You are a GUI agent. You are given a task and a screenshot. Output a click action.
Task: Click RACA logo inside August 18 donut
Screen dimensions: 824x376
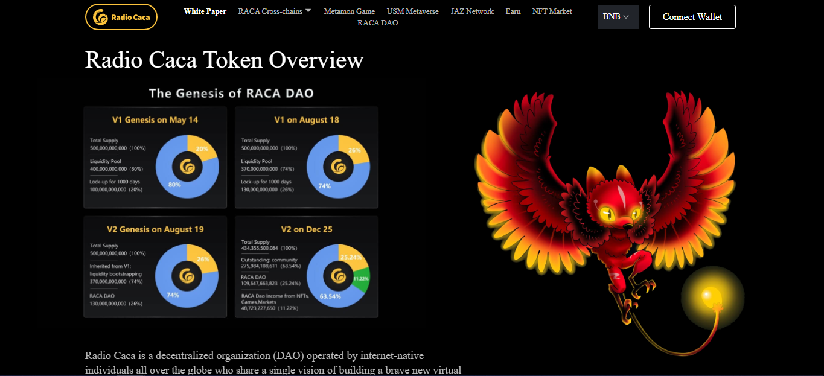(x=339, y=167)
